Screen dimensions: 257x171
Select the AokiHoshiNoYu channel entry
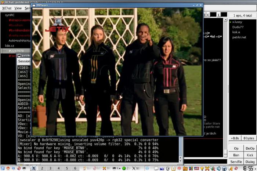(19, 40)
